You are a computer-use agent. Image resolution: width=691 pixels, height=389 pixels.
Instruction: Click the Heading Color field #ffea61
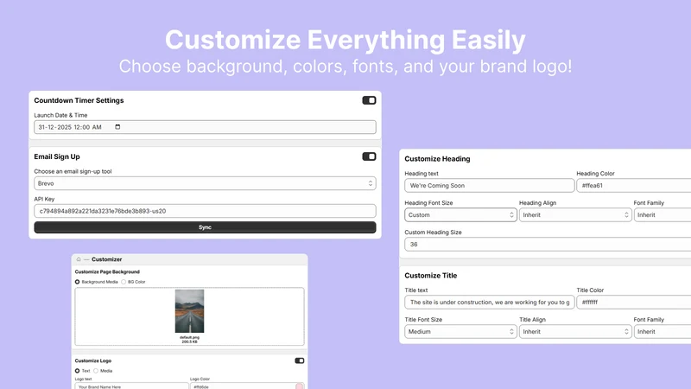click(x=634, y=186)
